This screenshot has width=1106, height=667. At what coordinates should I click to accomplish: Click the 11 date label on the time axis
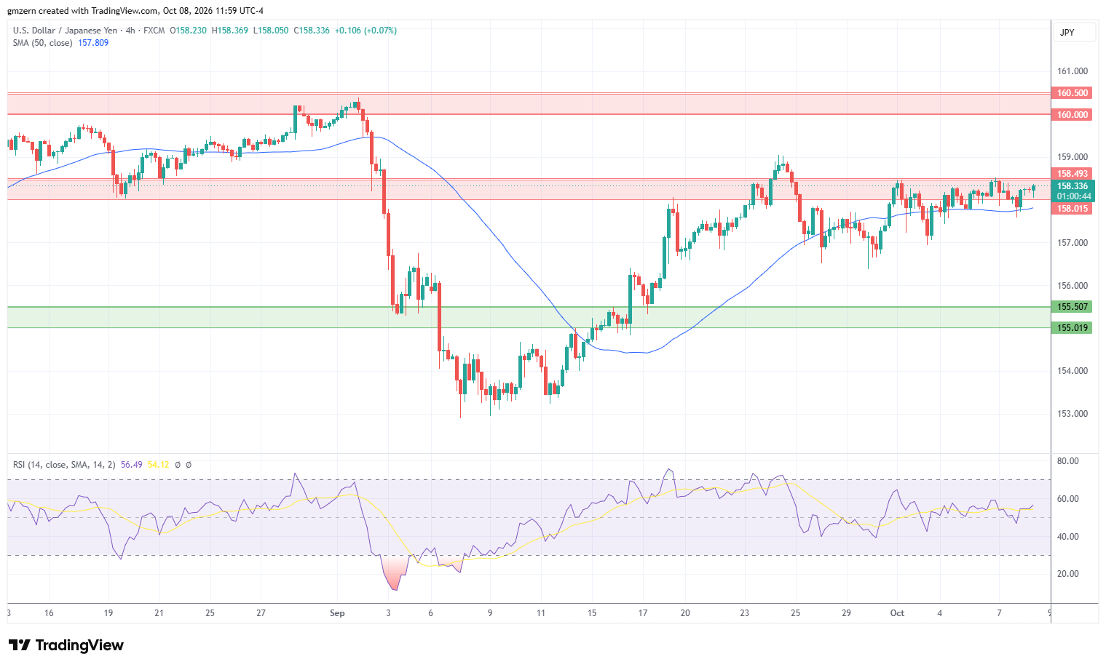(x=541, y=613)
